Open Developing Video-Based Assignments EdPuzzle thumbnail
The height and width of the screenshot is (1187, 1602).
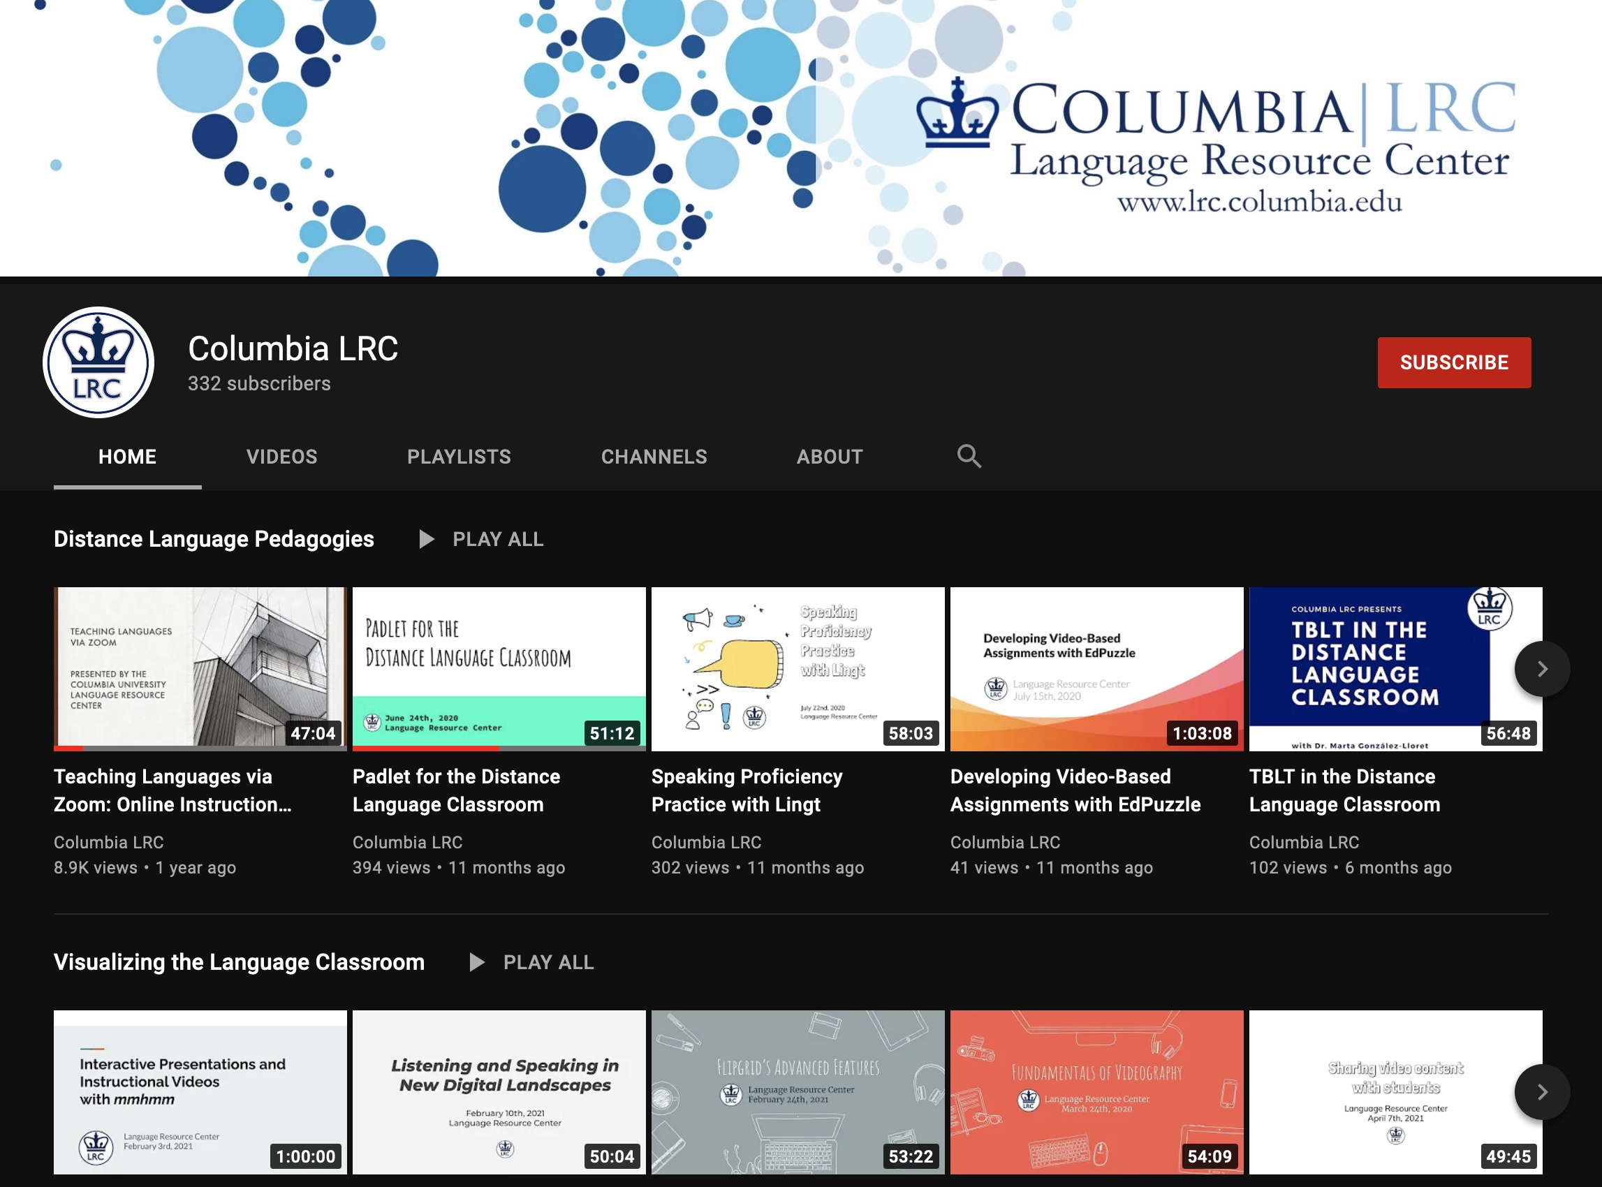coord(1096,669)
